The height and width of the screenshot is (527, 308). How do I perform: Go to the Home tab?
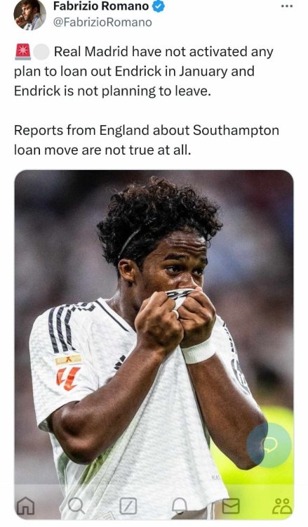point(26,505)
